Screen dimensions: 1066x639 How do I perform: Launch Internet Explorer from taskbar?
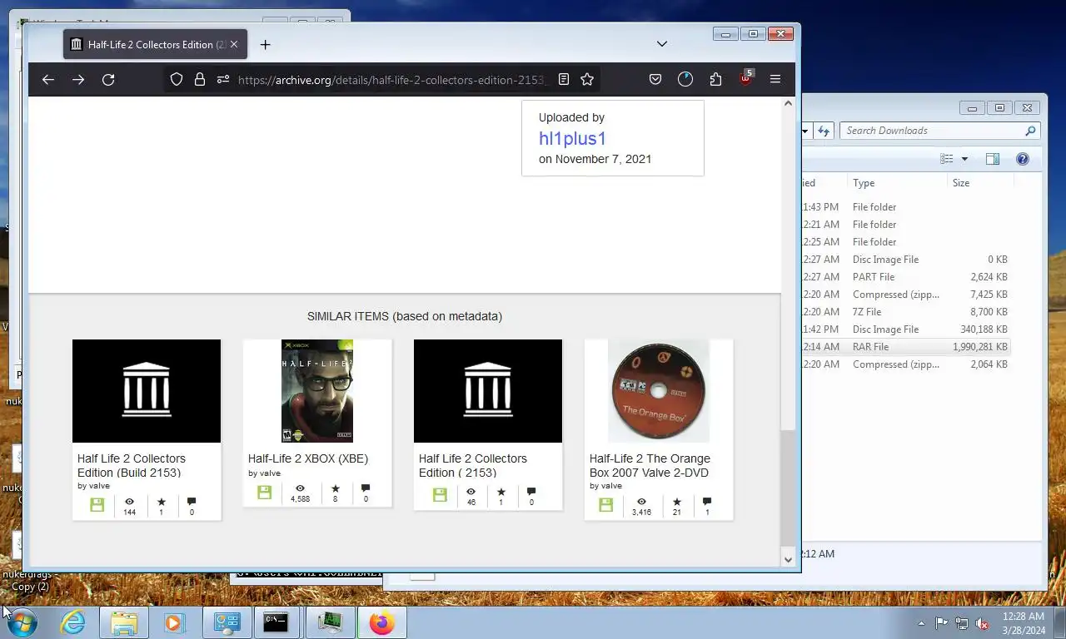72,622
